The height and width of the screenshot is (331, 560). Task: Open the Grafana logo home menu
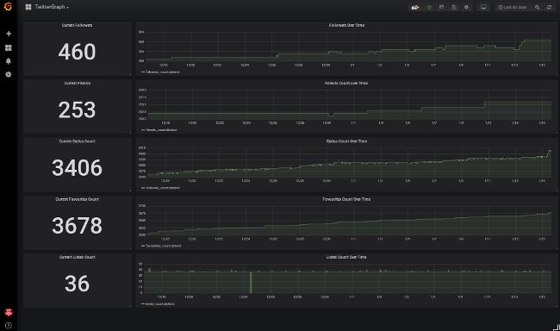[x=8, y=6]
